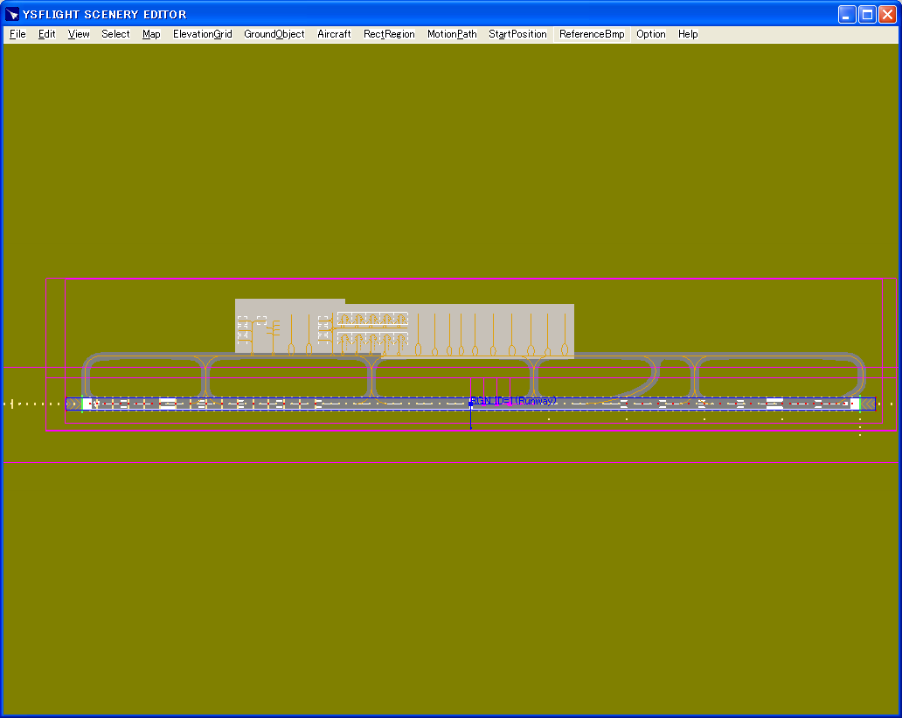Maximize the Scenery Editor window
This screenshot has height=718, width=902.
click(x=868, y=14)
